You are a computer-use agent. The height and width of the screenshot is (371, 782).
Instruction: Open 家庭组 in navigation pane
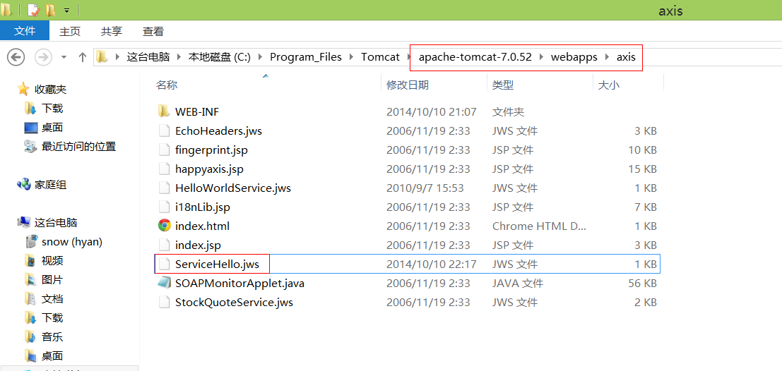(x=42, y=185)
